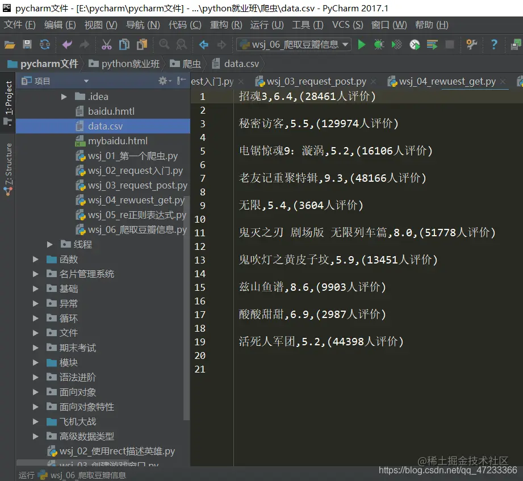Expand the 飞机大战 folder
This screenshot has width=523, height=481.
point(35,421)
